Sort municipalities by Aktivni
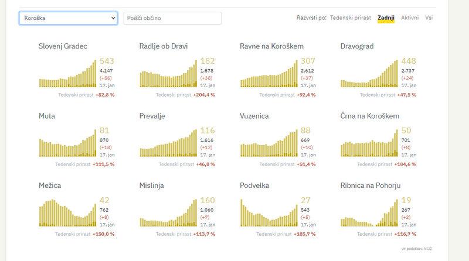Screen dimensions: 469x261 [x=410, y=18]
